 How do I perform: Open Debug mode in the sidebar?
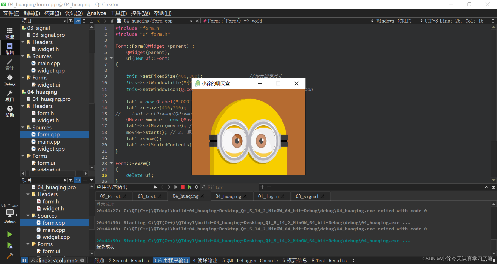click(10, 80)
